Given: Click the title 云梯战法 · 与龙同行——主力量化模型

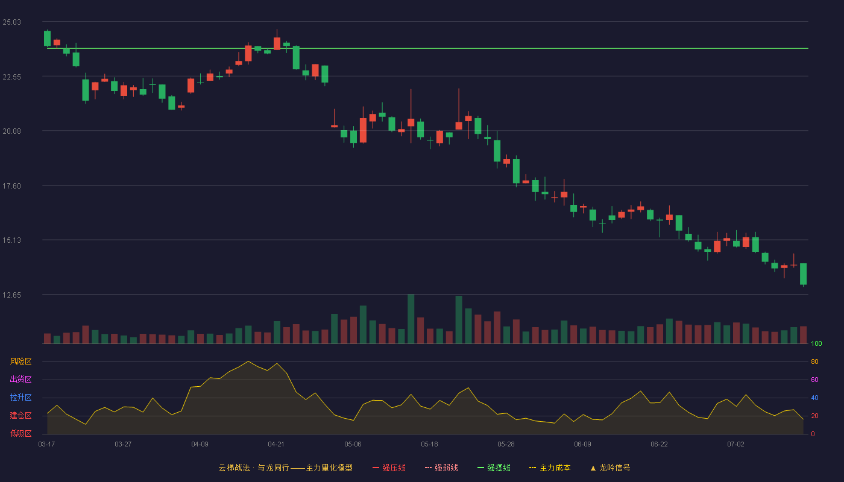Looking at the screenshot, I should [x=286, y=468].
